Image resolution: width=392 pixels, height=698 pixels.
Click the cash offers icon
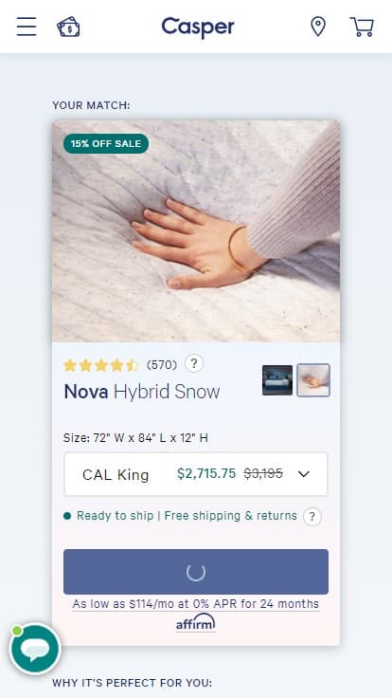(x=68, y=27)
